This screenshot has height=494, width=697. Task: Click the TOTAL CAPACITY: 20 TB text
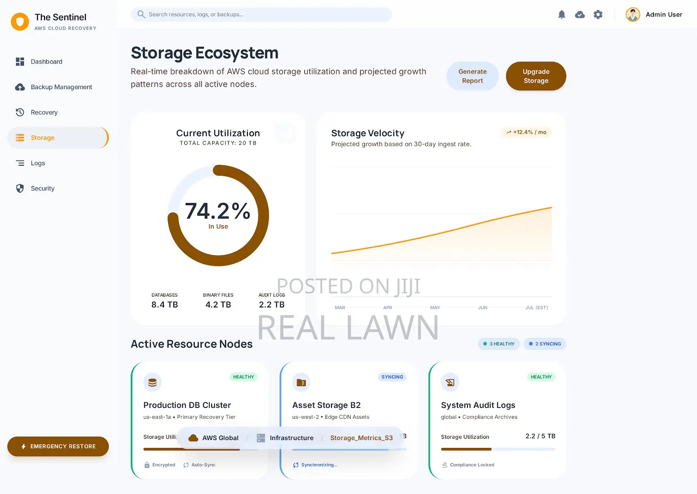[218, 143]
